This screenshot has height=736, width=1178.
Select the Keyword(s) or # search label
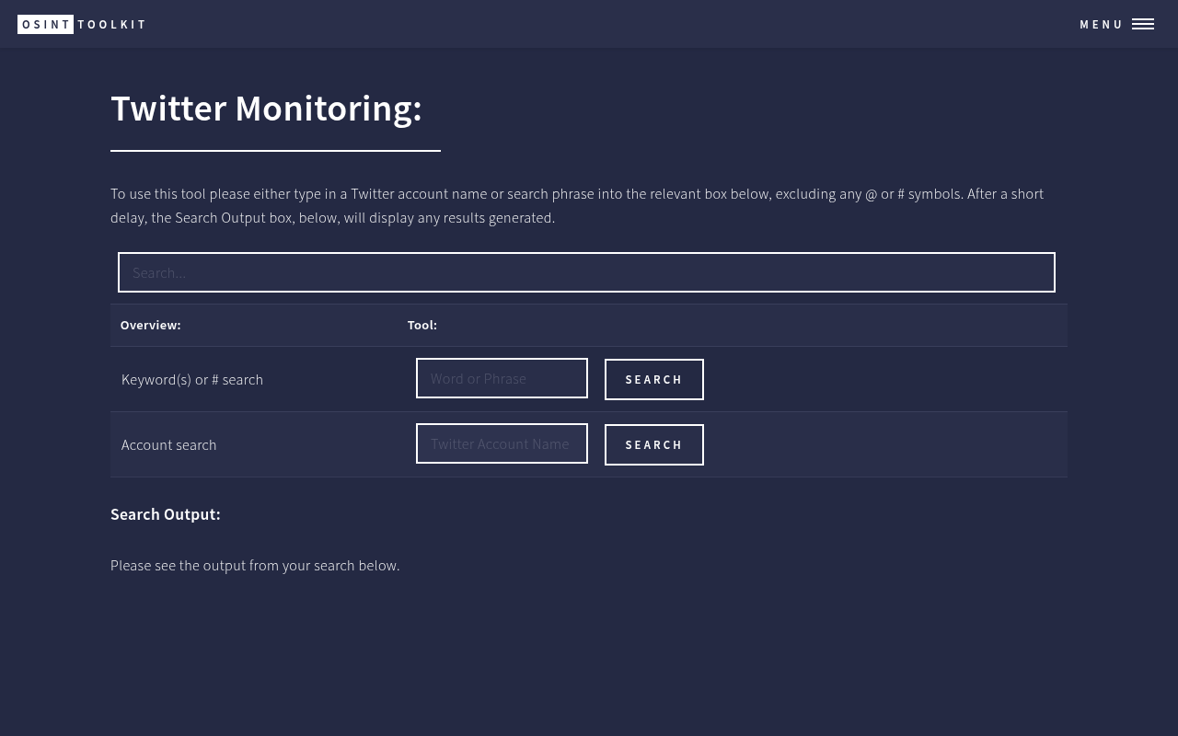(192, 379)
